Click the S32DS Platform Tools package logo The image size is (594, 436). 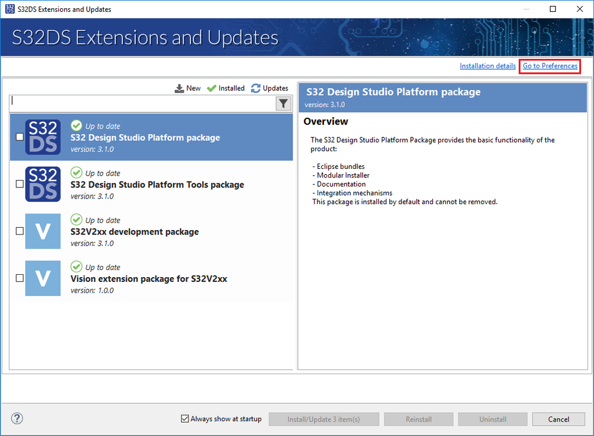pos(43,184)
